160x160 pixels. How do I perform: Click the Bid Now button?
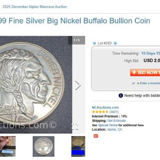145,72
